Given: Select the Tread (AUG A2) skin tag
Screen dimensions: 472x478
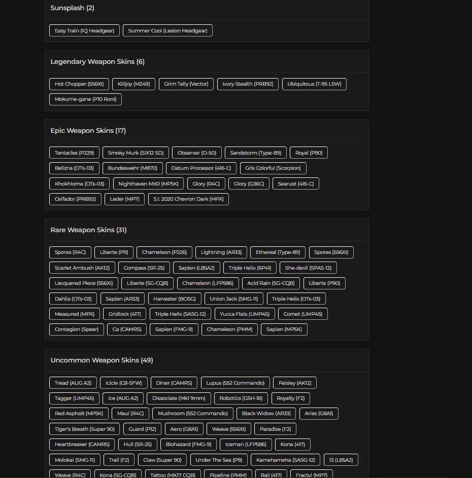Looking at the screenshot, I should (73, 383).
